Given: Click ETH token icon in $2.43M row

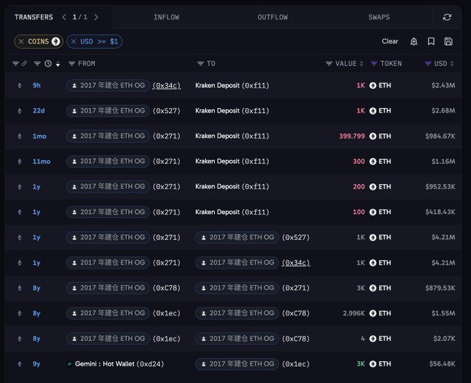Looking at the screenshot, I should pyautogui.click(x=373, y=86).
